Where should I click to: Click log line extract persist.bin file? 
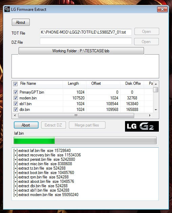(x=44, y=159)
